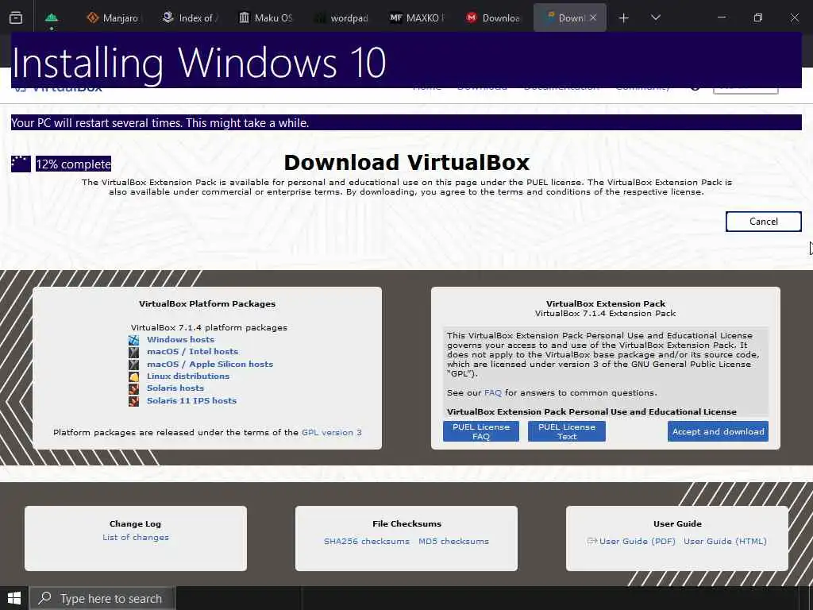Image resolution: width=813 pixels, height=610 pixels.
Task: Expand the tab list chevron
Action: coord(655,17)
